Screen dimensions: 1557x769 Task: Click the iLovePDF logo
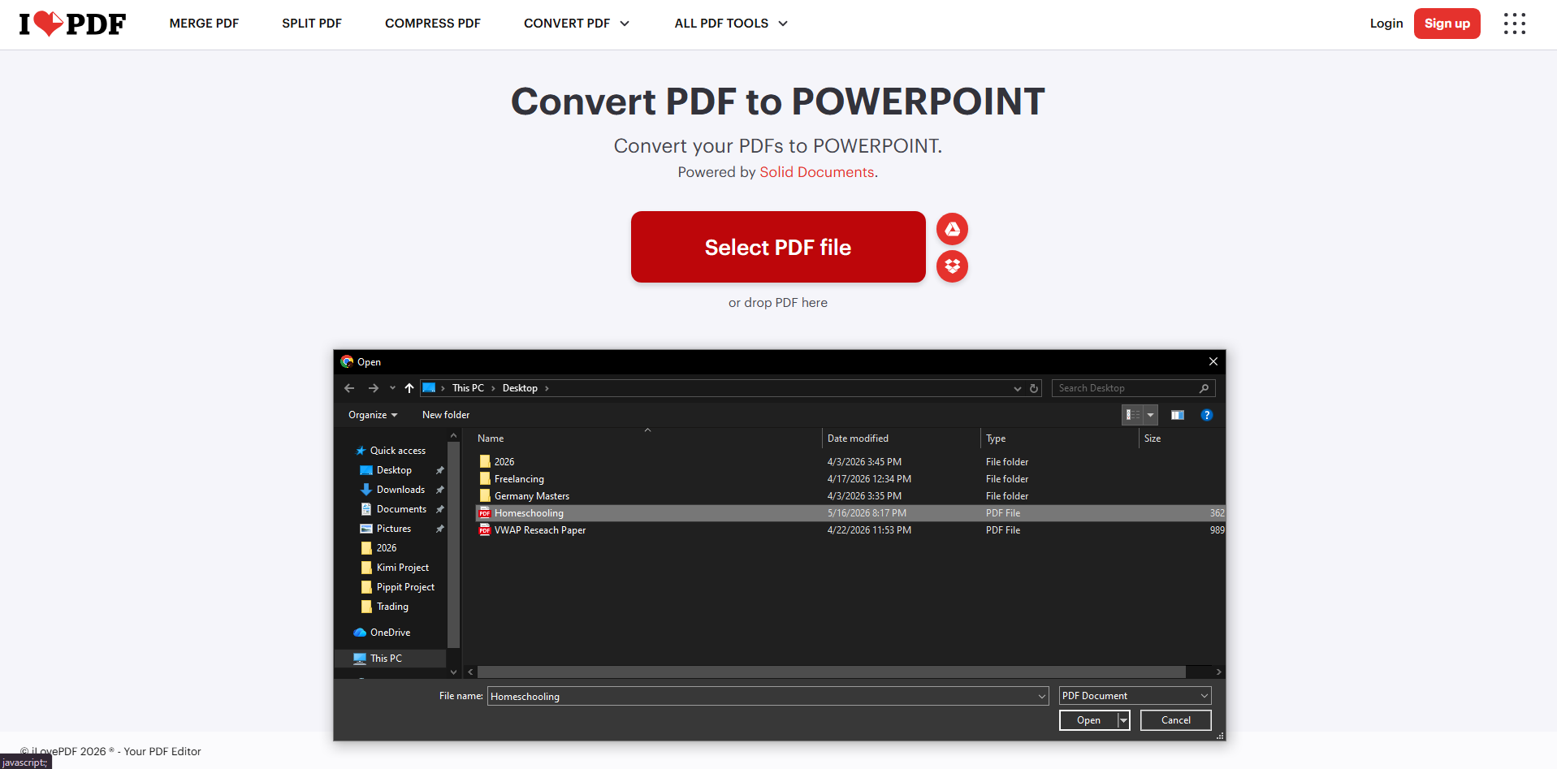click(72, 24)
